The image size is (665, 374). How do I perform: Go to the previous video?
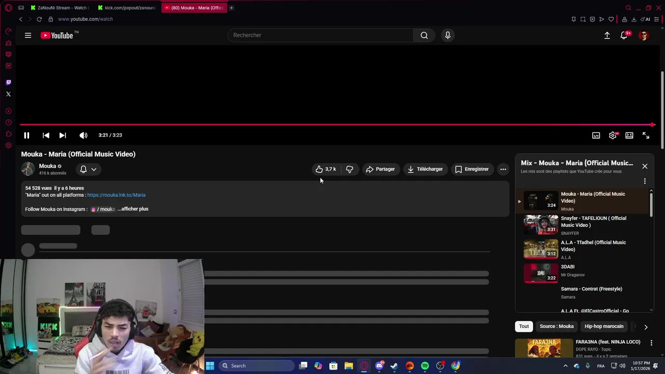[46, 135]
